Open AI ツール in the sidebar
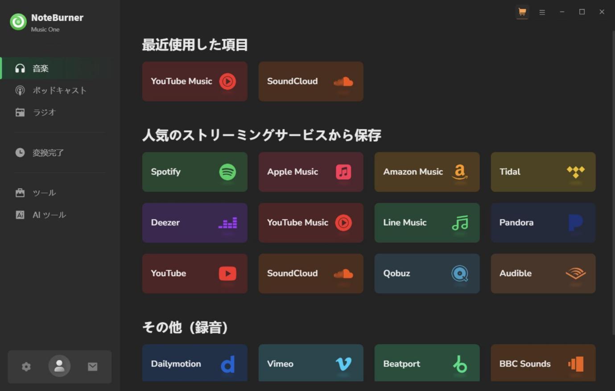The height and width of the screenshot is (391, 615). [60, 215]
